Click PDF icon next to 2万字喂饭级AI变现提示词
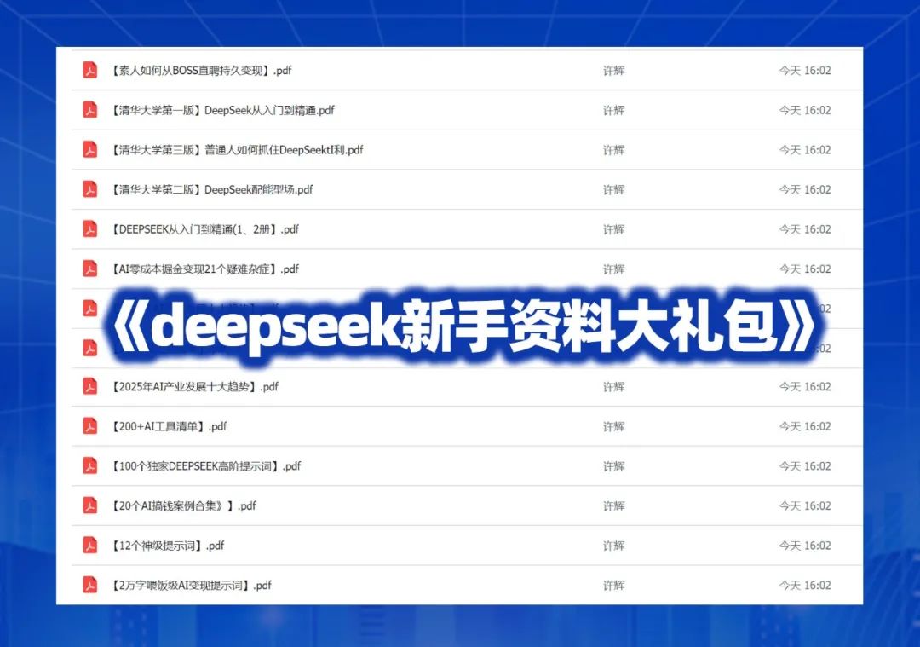The image size is (920, 647). [89, 586]
